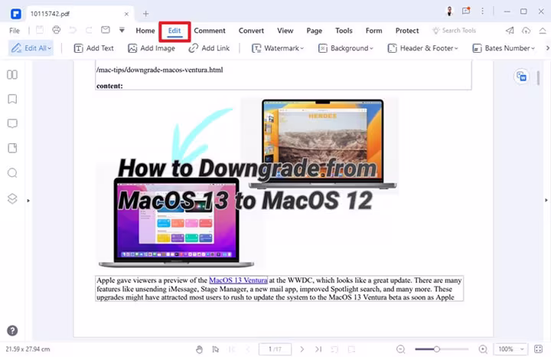Click the zoom in plus icon

pos(483,349)
